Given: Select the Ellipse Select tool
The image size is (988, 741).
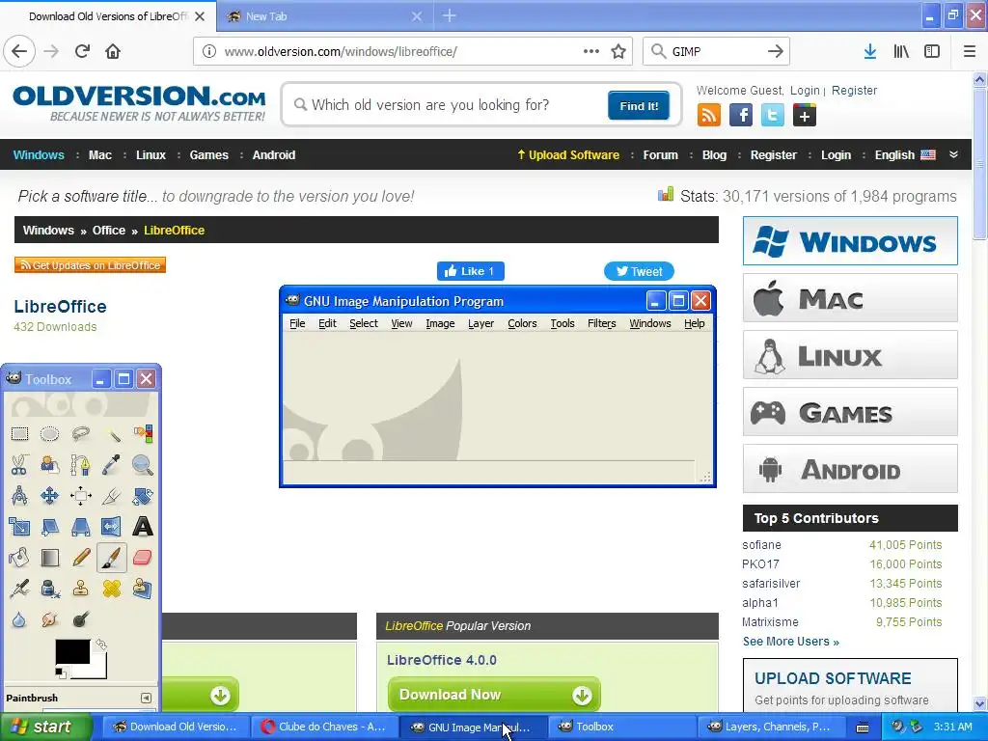Looking at the screenshot, I should (50, 433).
